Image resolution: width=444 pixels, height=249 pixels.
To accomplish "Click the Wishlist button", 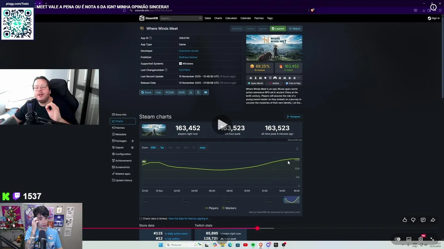I will pos(237,29).
